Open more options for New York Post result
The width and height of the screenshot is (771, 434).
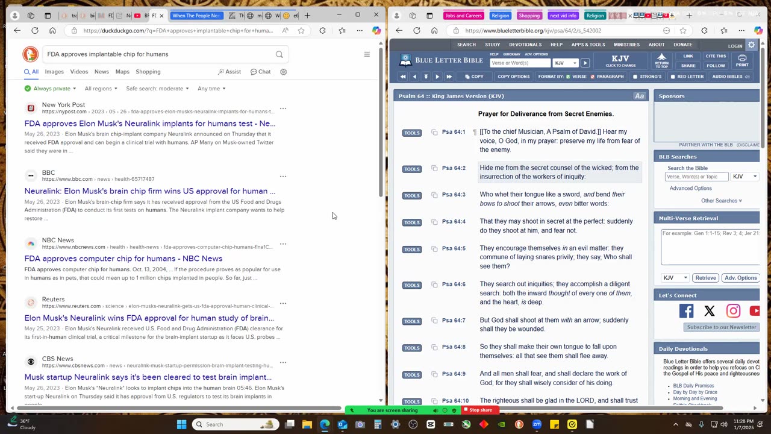(283, 108)
